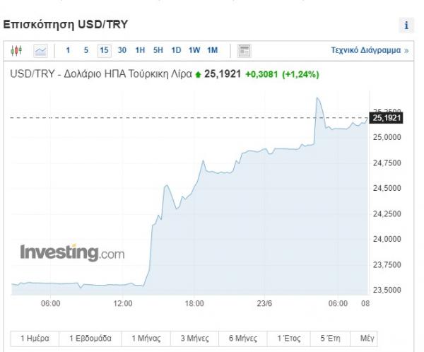Choose the 1D interval
424x352 pixels.
pos(176,50)
